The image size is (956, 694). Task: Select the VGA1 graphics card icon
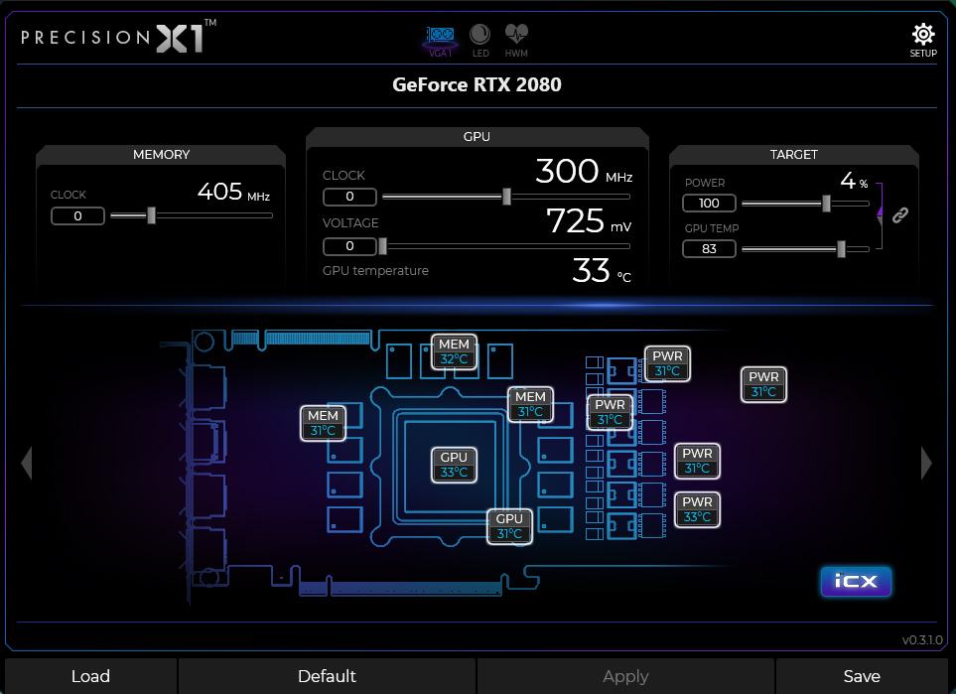(440, 41)
